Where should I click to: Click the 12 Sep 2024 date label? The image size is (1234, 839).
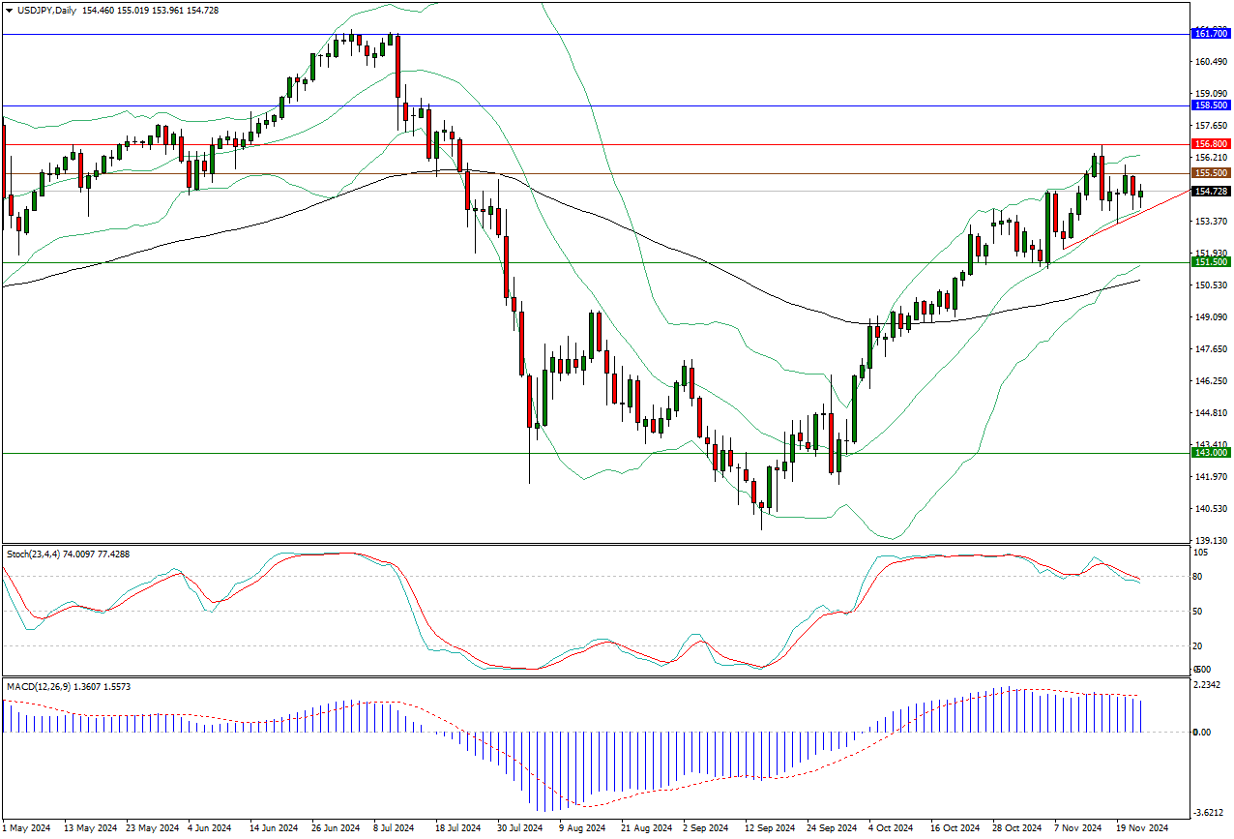tap(770, 828)
